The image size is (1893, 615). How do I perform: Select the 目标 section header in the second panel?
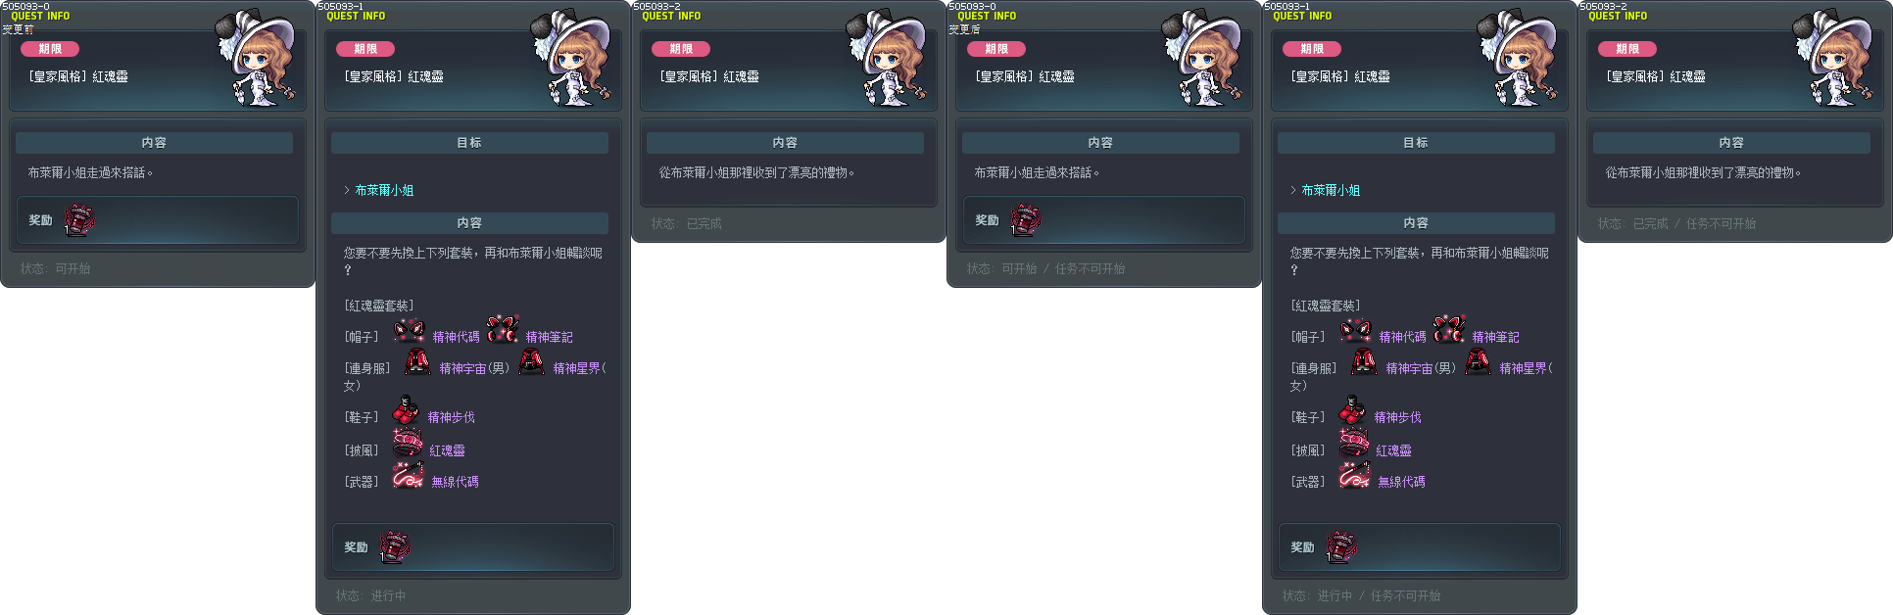click(x=469, y=143)
